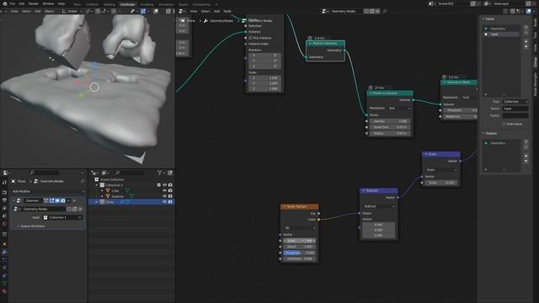Open the World properties tab
This screenshot has width=539, height=303.
tap(4, 224)
